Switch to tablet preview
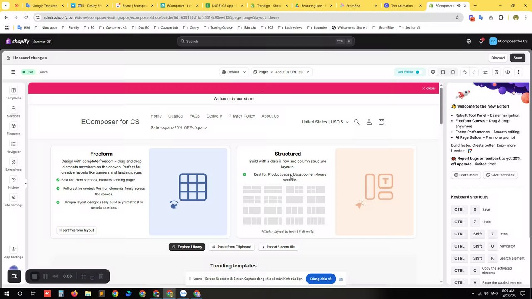This screenshot has height=299, width=532. [443, 72]
